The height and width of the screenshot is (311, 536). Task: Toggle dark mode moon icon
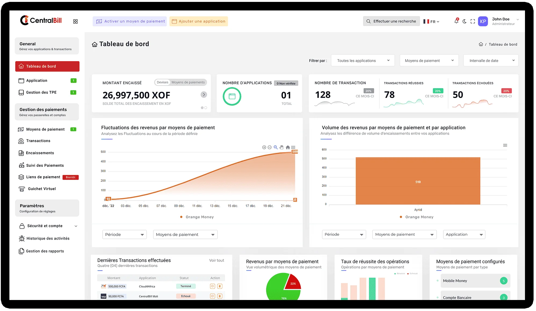pos(464,21)
